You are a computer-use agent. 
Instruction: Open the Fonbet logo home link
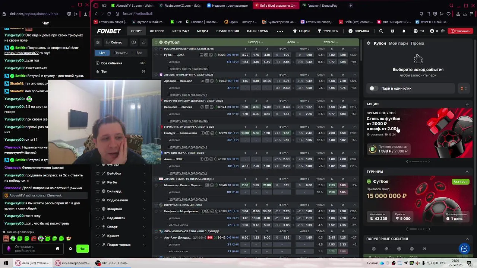point(109,31)
